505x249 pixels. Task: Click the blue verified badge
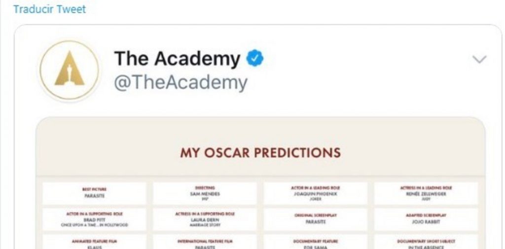tap(255, 59)
